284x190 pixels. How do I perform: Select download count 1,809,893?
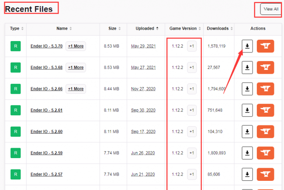point(217,153)
